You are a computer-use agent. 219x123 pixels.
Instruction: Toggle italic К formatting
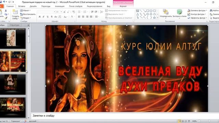(43, 17)
